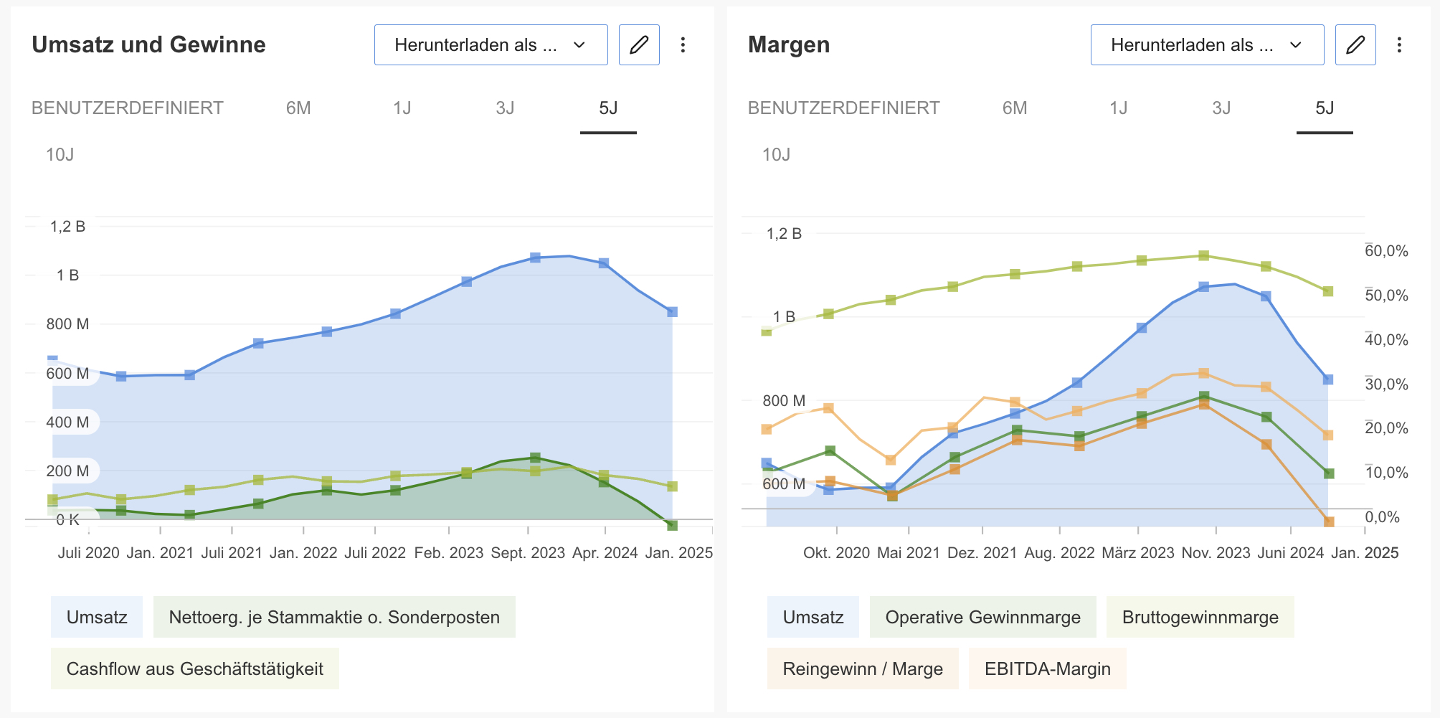Image resolution: width=1440 pixels, height=718 pixels.
Task: Select 6M range in Umsatz und Gewinne
Action: click(298, 108)
